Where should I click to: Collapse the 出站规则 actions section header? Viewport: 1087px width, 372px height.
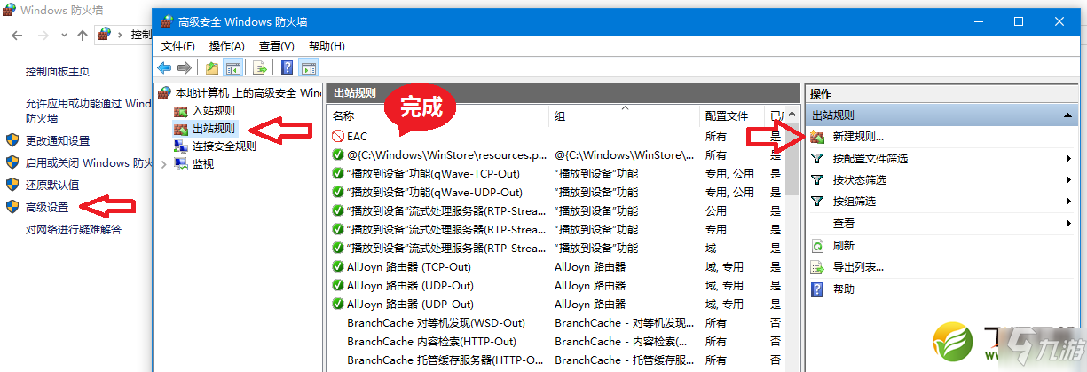pyautogui.click(x=1068, y=115)
